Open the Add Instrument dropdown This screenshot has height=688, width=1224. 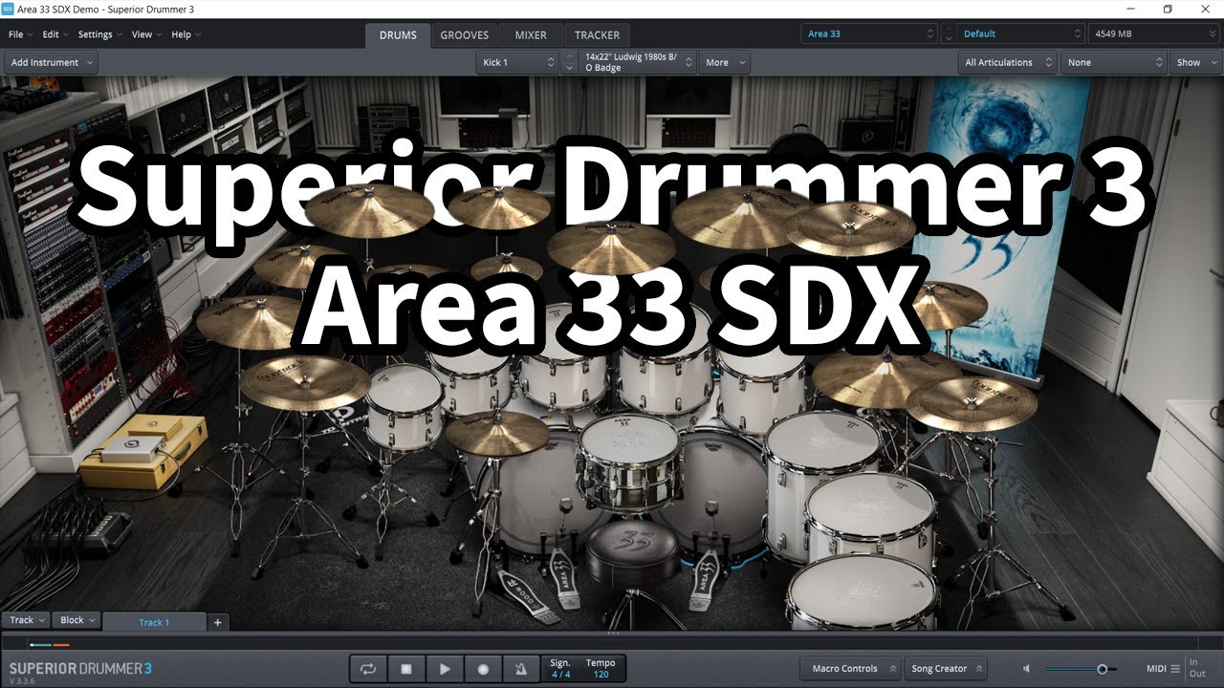[50, 62]
